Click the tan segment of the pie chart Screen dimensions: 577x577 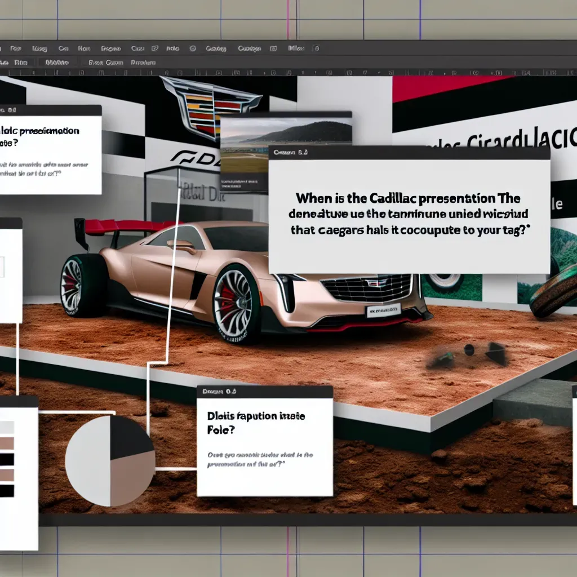132,478
